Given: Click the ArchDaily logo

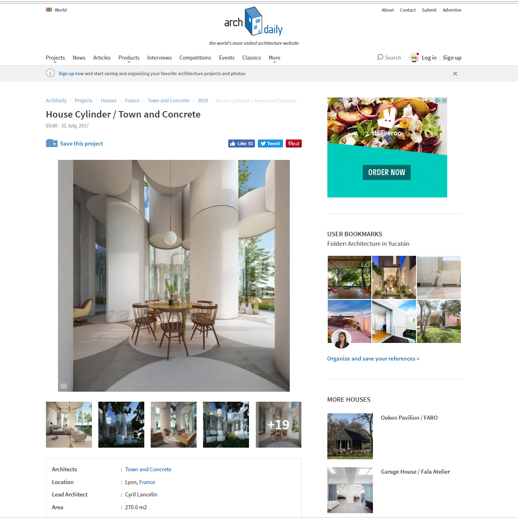Looking at the screenshot, I should [x=253, y=22].
